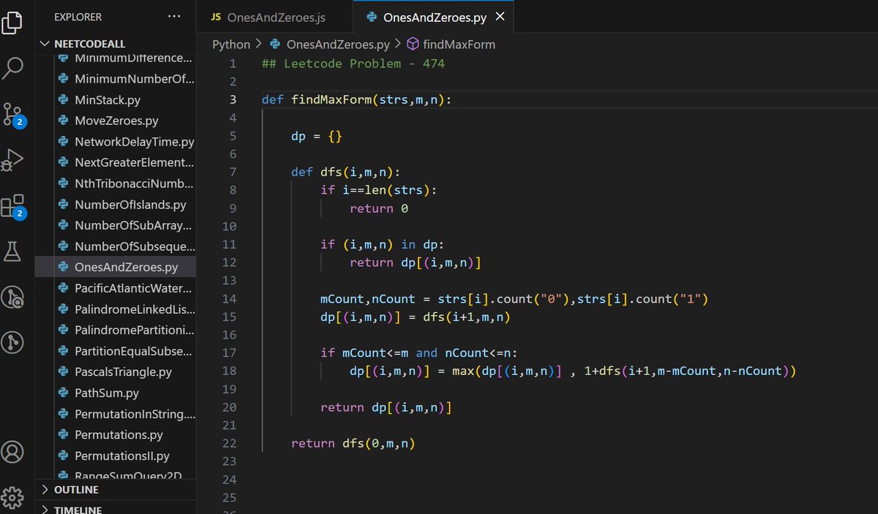Click the 'Leetcode Problem - 474' comment
This screenshot has height=514, width=878.
[353, 64]
